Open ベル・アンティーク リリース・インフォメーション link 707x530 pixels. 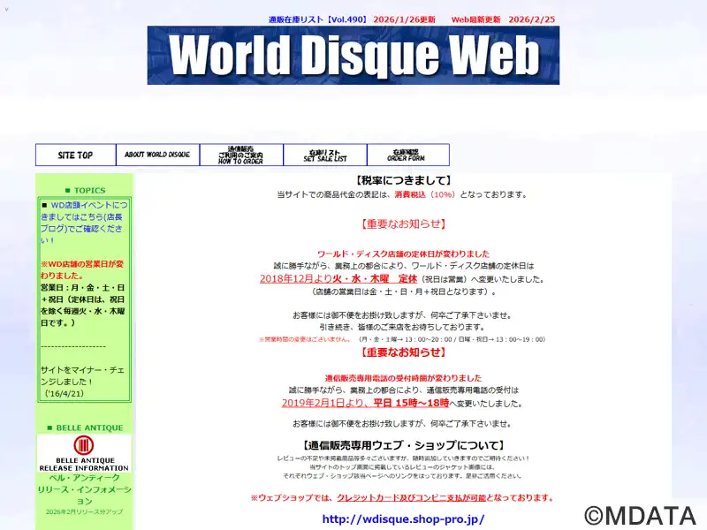84,489
